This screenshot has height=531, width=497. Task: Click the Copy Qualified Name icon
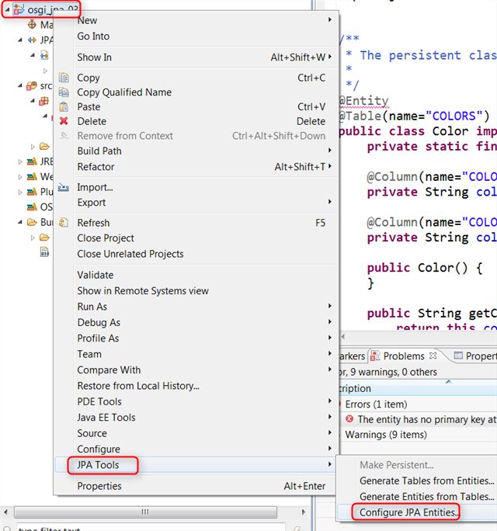pyautogui.click(x=64, y=92)
